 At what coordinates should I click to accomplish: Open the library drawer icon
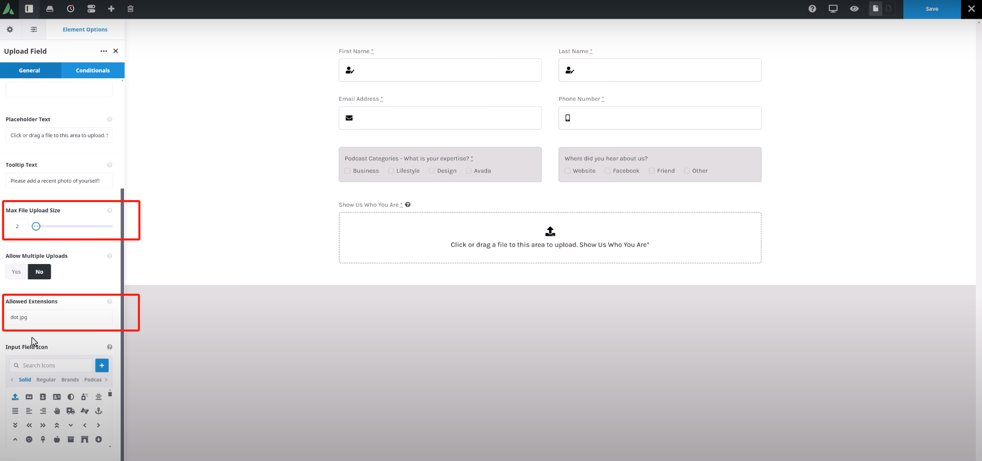(x=50, y=9)
